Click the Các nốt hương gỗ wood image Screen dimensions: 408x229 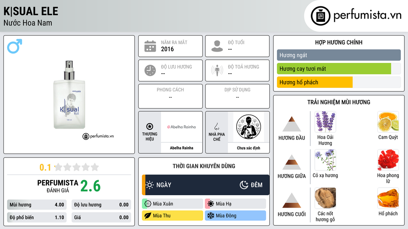325,198
